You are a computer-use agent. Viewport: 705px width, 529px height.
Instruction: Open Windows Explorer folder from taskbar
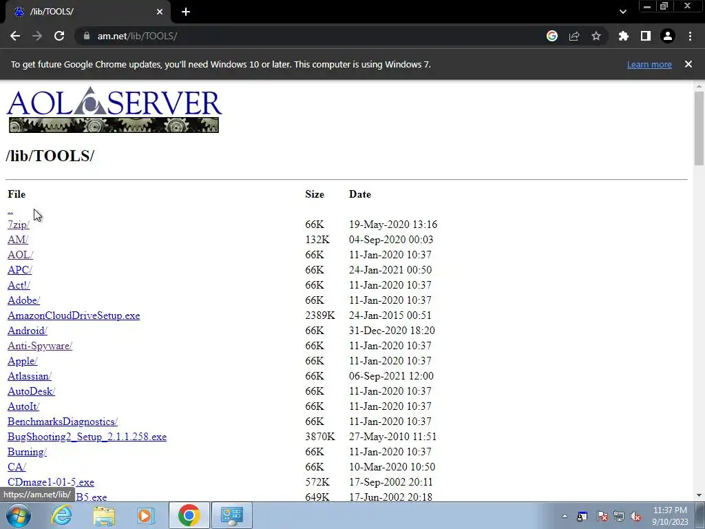(x=104, y=515)
